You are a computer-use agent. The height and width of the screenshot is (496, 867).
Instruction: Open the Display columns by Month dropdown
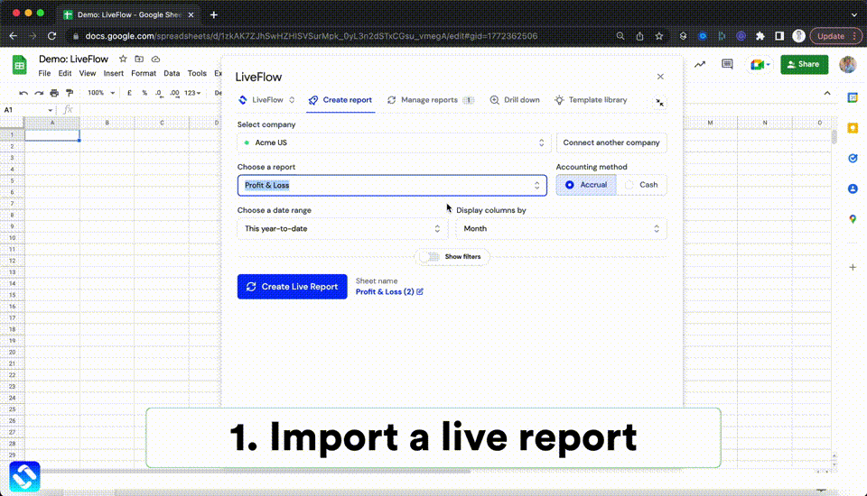pos(561,229)
